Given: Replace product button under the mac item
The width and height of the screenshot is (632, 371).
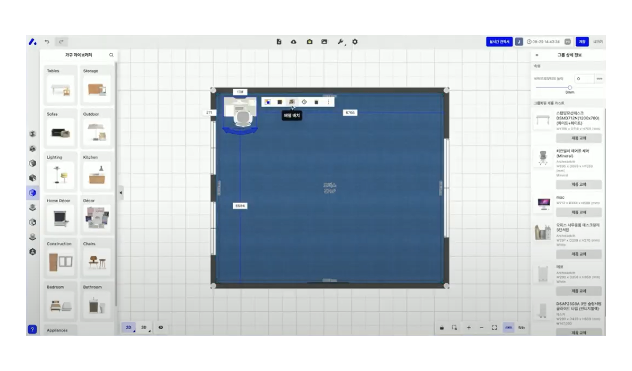Looking at the screenshot, I should click(579, 212).
